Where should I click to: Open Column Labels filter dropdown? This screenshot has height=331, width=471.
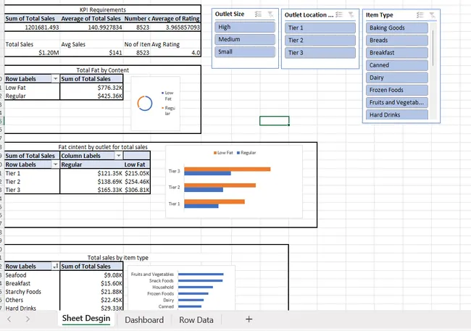[x=119, y=156]
